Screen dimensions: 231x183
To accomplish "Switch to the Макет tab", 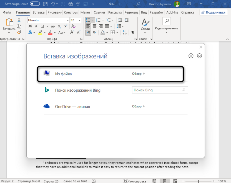I will [85, 12].
